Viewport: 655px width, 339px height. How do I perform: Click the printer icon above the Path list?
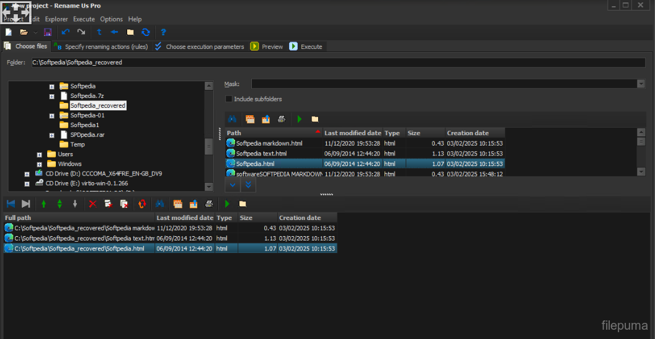pyautogui.click(x=282, y=119)
